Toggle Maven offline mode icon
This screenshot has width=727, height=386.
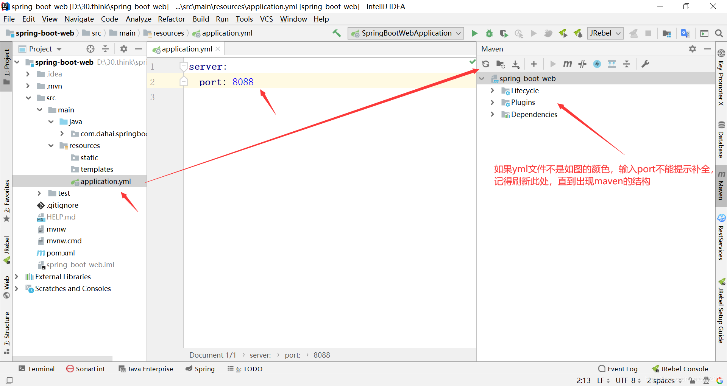click(x=582, y=64)
